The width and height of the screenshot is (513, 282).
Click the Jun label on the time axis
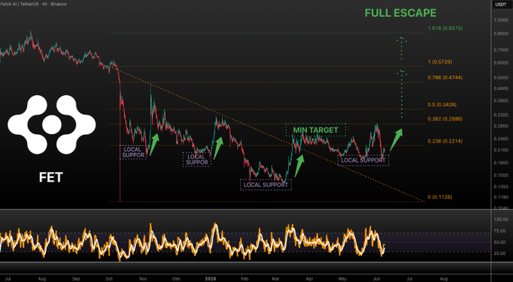[x=376, y=279]
